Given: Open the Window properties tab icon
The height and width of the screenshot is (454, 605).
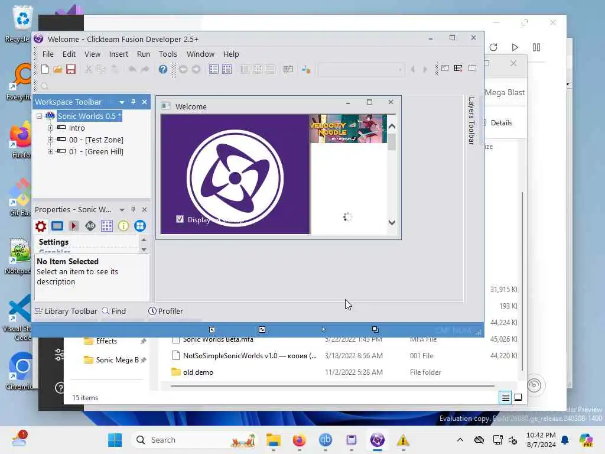Looking at the screenshot, I should coord(57,226).
